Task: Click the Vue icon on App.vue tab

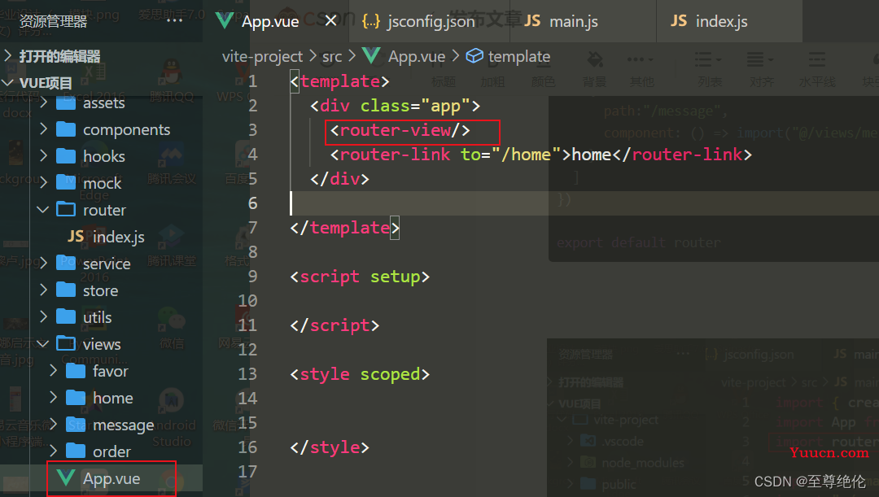Action: [x=225, y=20]
